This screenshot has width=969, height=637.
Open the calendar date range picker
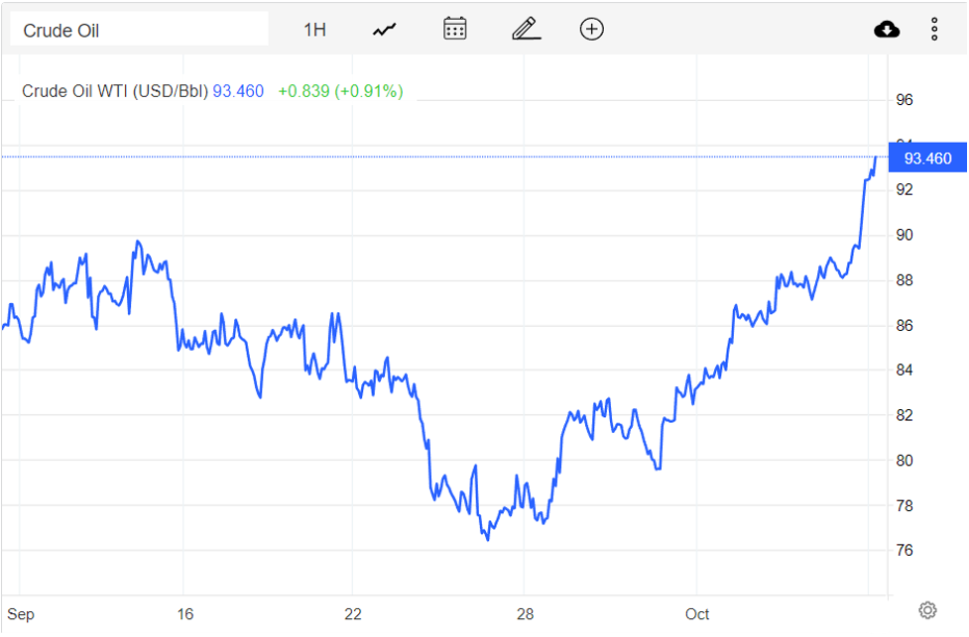pyautogui.click(x=455, y=29)
